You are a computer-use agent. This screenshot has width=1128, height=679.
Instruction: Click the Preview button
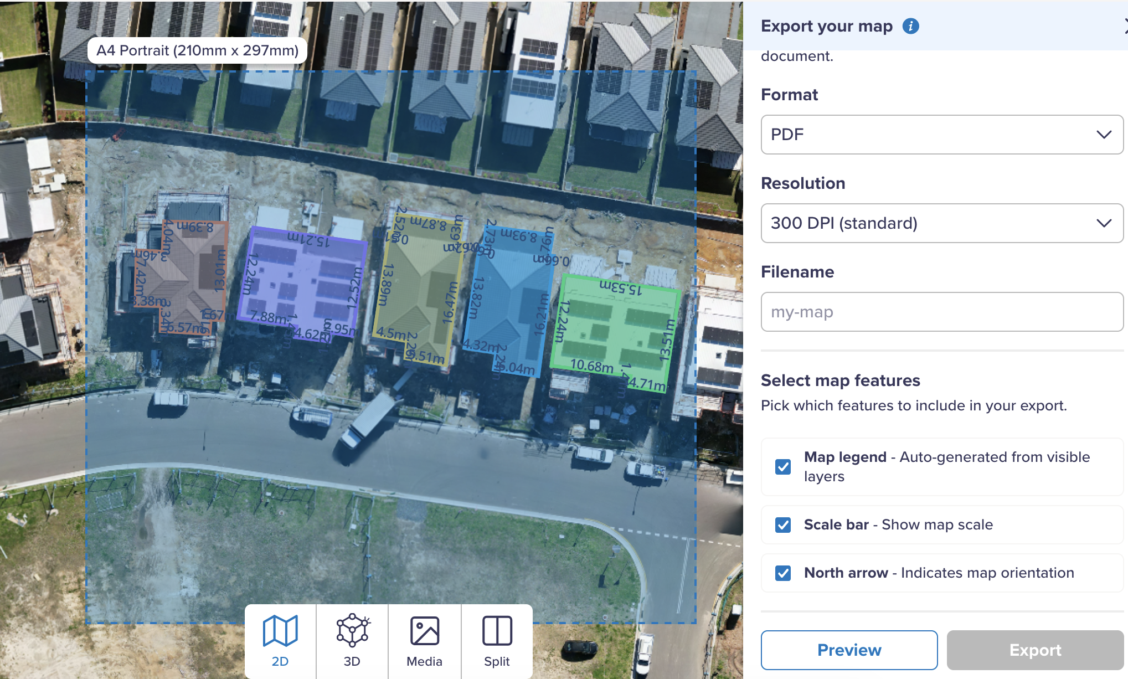click(849, 650)
